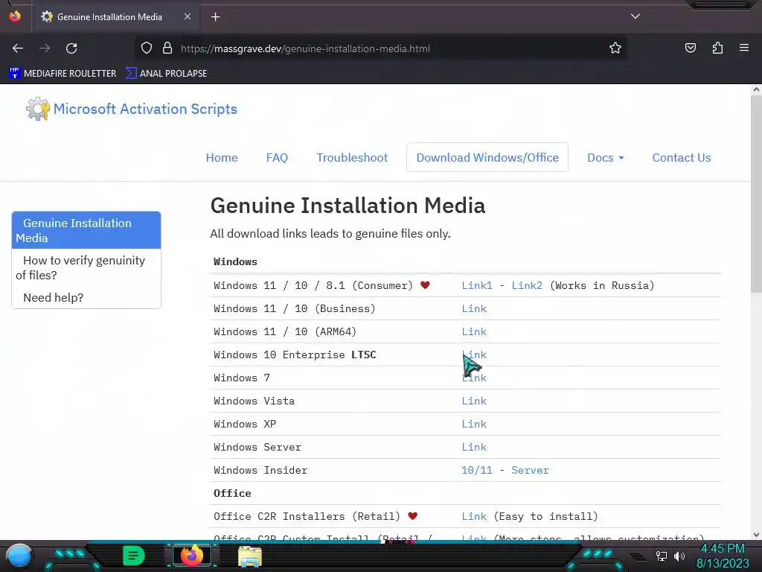The image size is (762, 572).
Task: Open a new tab with the plus button
Action: [x=216, y=17]
